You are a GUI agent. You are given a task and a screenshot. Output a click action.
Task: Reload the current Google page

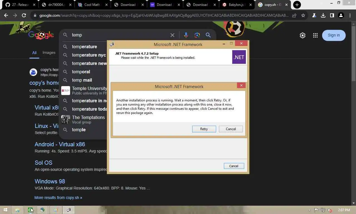tap(24, 16)
